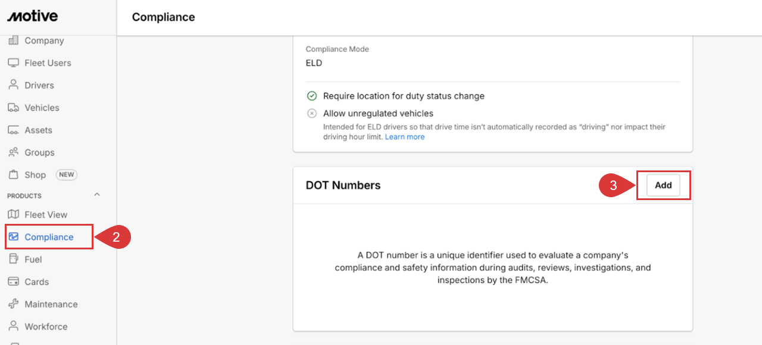Viewport: 762px width, 345px height.
Task: Open the Vehicles truck icon
Action: pos(13,107)
